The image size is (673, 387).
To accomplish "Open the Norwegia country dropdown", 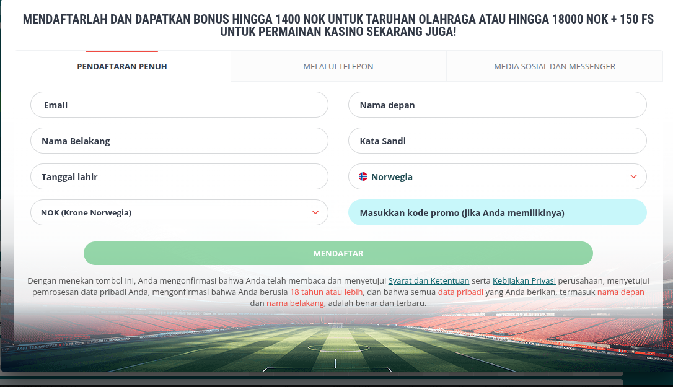I will pyautogui.click(x=497, y=177).
